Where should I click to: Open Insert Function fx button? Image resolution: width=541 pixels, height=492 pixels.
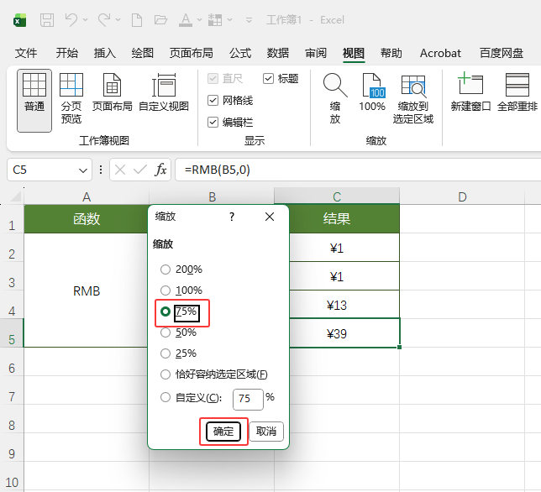160,170
